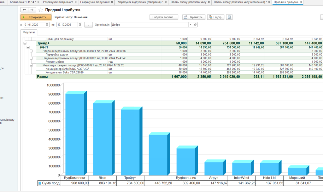Open the Табель обліку робочого часу tab

coord(188,2)
